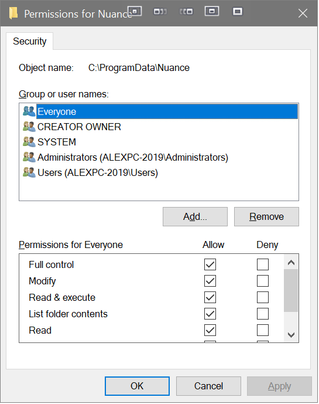
Task: Click overlay icon with brackets on its right
Action: [x=160, y=12]
